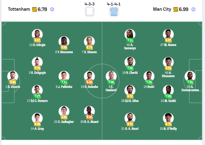Click R. Cherki's 7.22 rating badge

[x=130, y=68]
